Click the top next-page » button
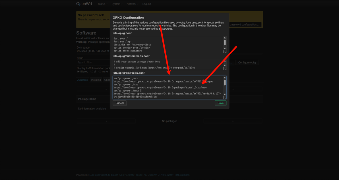The width and height of the screenshot is (339, 180). pyautogui.click(x=233, y=90)
